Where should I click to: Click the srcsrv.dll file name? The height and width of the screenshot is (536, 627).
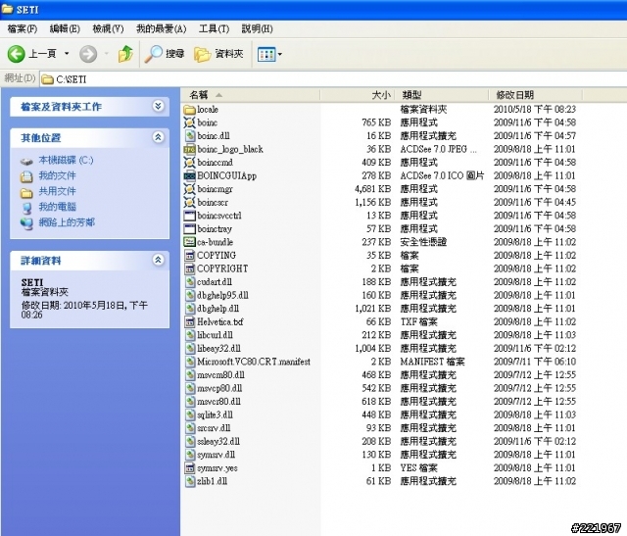point(214,428)
